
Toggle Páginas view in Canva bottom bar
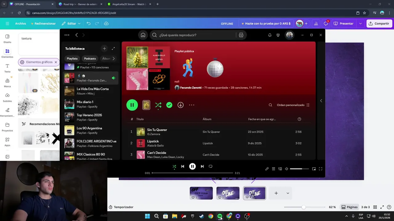click(349, 207)
